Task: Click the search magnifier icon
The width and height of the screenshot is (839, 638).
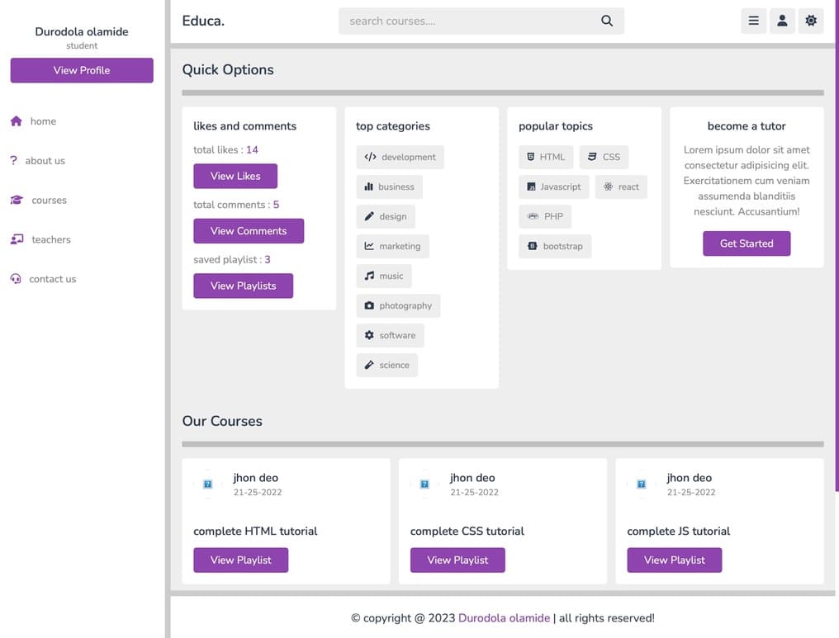Action: [607, 21]
